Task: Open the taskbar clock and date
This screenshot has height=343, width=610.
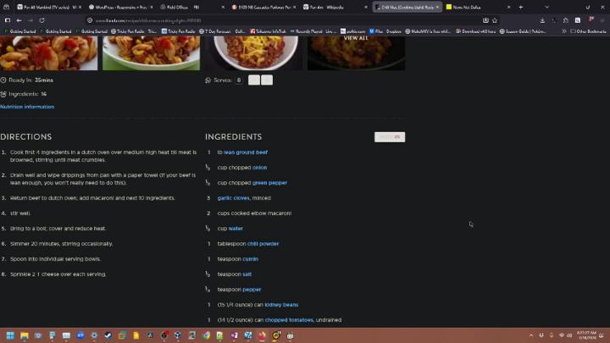Action: point(586,335)
